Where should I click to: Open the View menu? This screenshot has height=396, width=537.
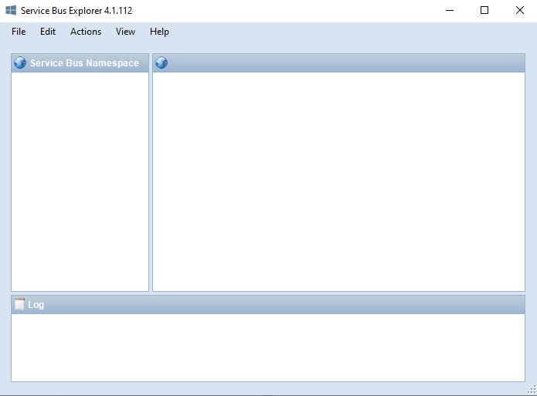[x=125, y=32]
